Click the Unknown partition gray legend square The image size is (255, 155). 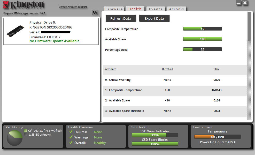[25, 135]
